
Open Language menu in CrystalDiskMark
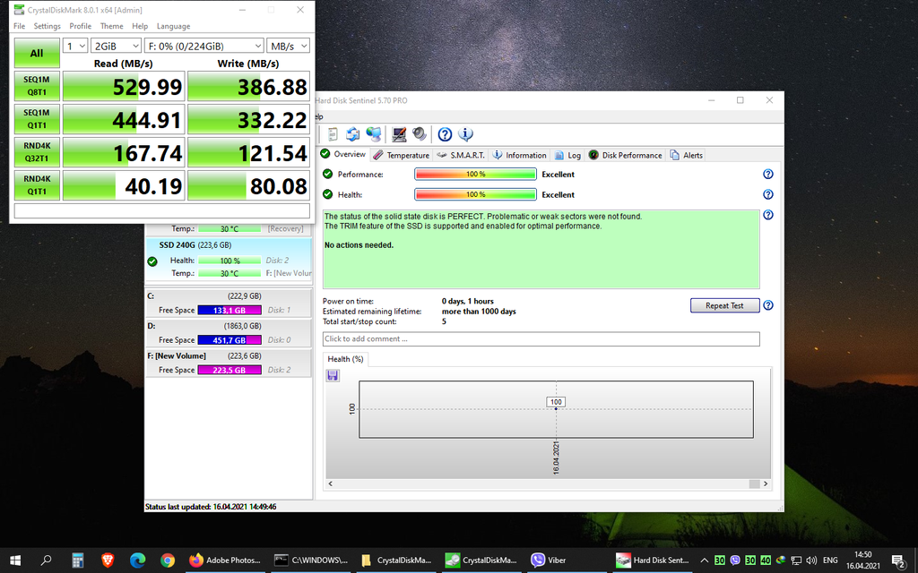pos(173,26)
